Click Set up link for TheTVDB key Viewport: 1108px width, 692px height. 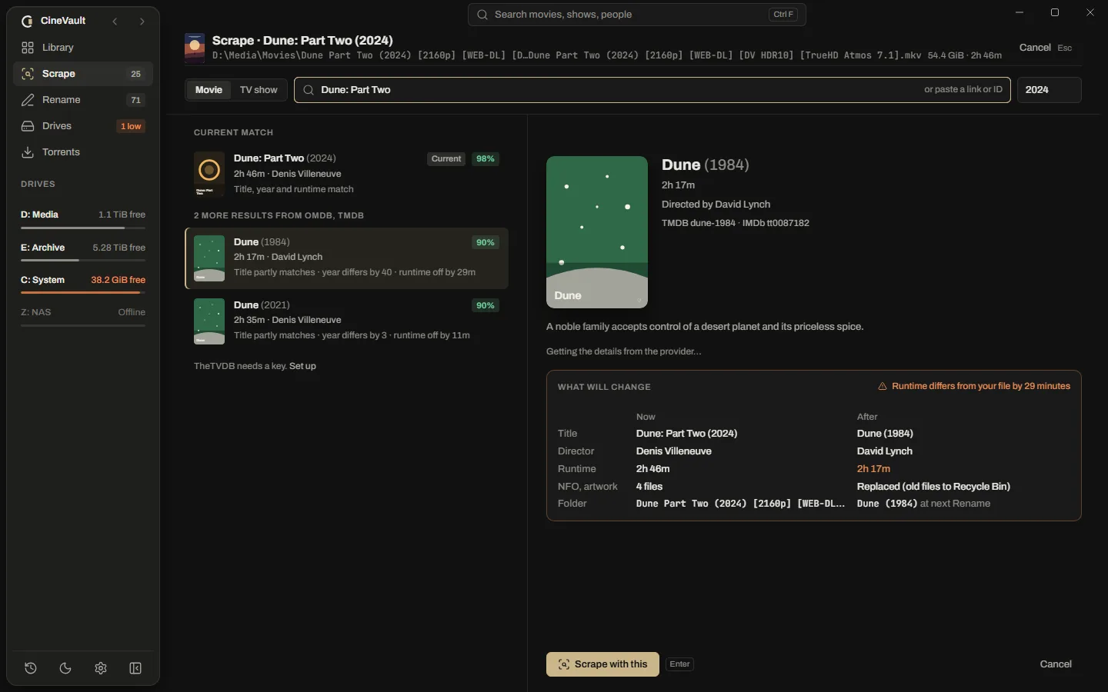[x=302, y=366]
